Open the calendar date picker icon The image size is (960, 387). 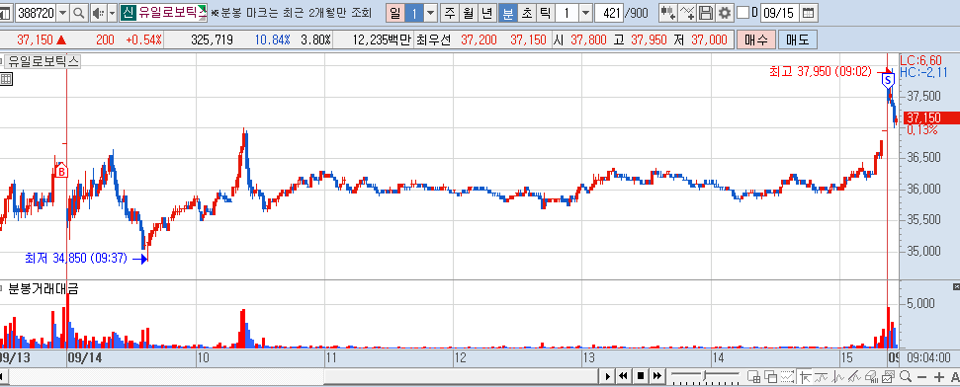click(x=808, y=13)
